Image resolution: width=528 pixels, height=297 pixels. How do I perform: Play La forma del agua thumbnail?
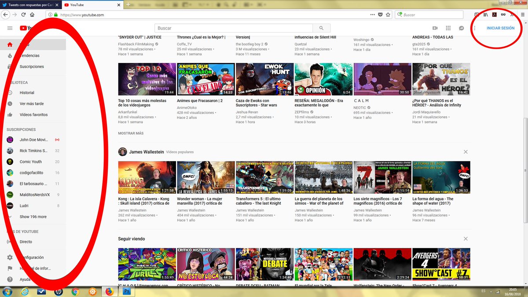pyautogui.click(x=441, y=177)
